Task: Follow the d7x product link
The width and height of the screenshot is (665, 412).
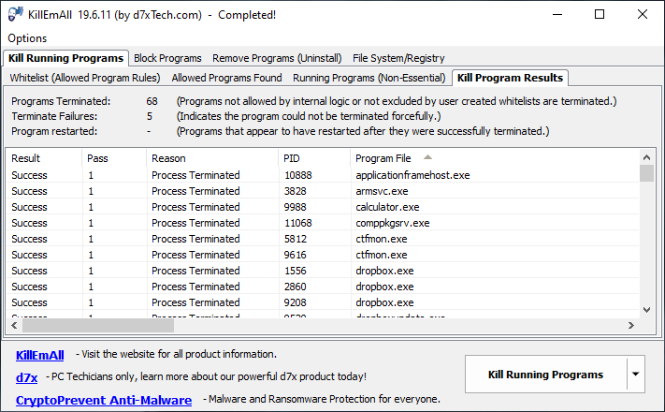Action: pos(26,377)
